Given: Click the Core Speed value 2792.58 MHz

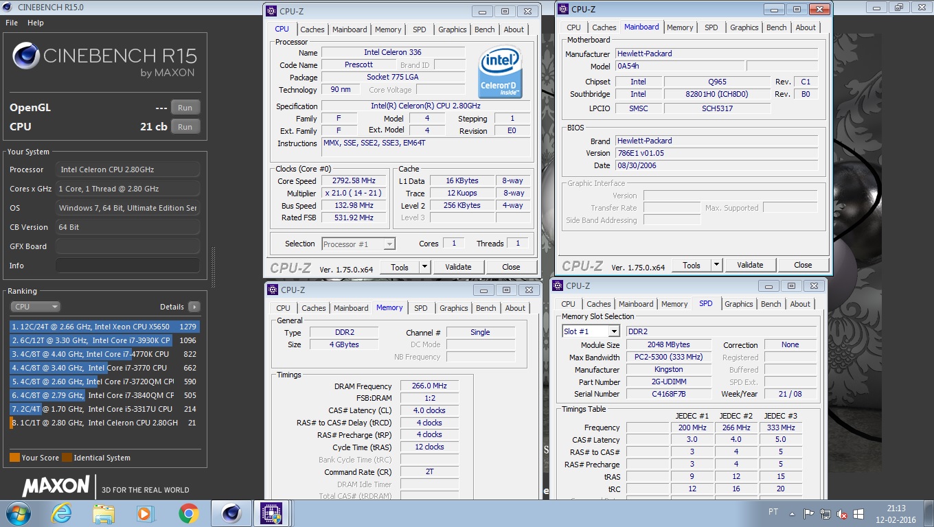Looking at the screenshot, I should pyautogui.click(x=354, y=181).
